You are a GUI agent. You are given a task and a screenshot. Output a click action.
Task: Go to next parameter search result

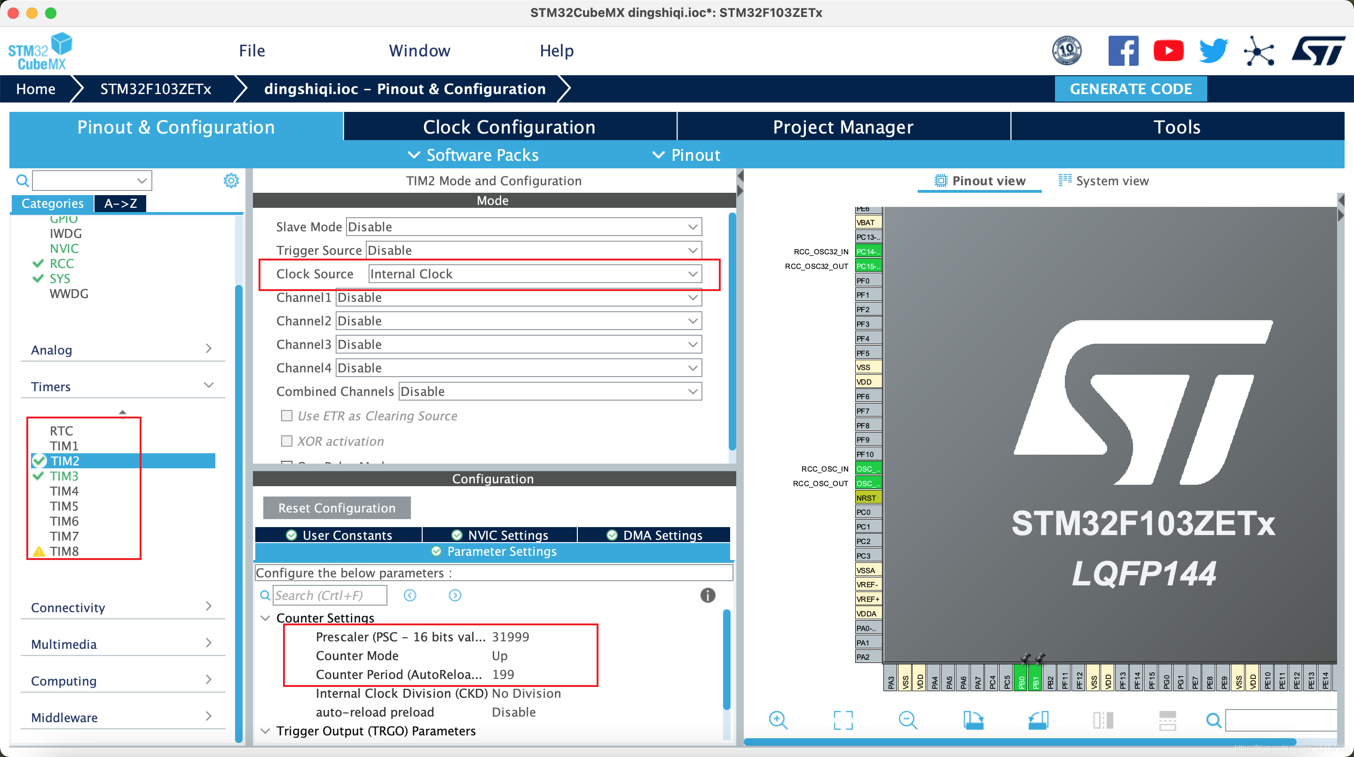click(455, 595)
